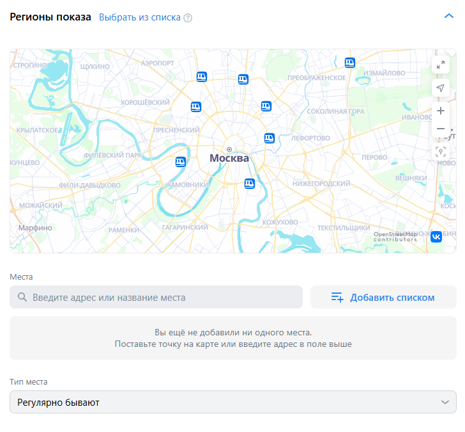Select the metro marker right of Аэропорт
Image resolution: width=465 pixels, height=432 pixels.
202,77
